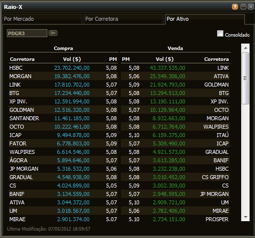Image resolution: width=255 pixels, height=238 pixels.
Task: Click the PDGR3 ticker input field
Action: [27, 33]
